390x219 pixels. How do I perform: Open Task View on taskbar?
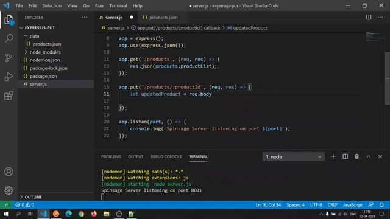click(30, 214)
